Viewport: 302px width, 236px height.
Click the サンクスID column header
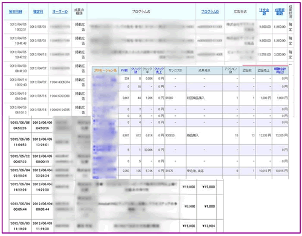pos(175,71)
